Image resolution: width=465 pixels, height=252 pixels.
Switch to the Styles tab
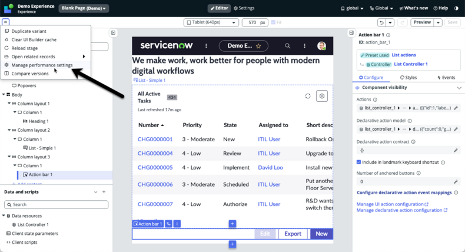pos(408,78)
